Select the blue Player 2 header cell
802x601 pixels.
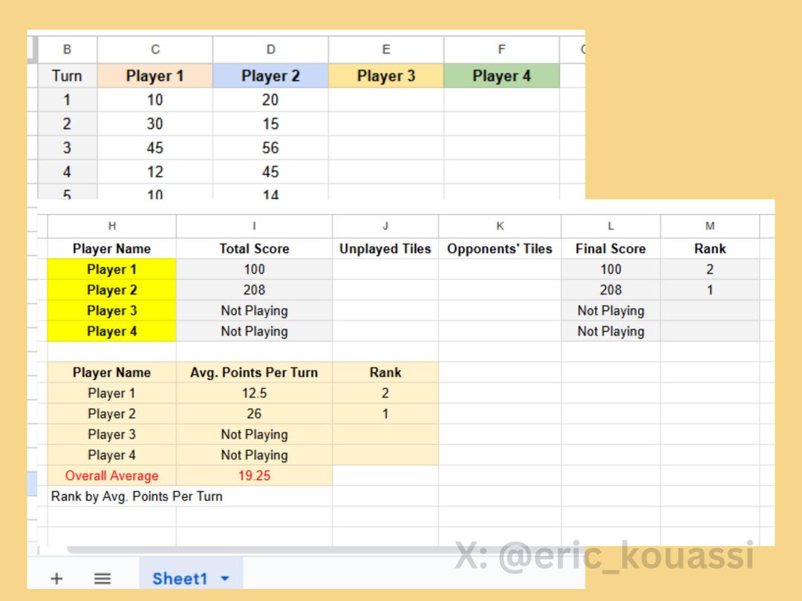270,76
